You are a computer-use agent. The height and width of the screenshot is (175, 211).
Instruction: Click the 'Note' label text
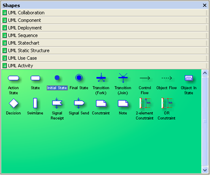[x=123, y=113]
